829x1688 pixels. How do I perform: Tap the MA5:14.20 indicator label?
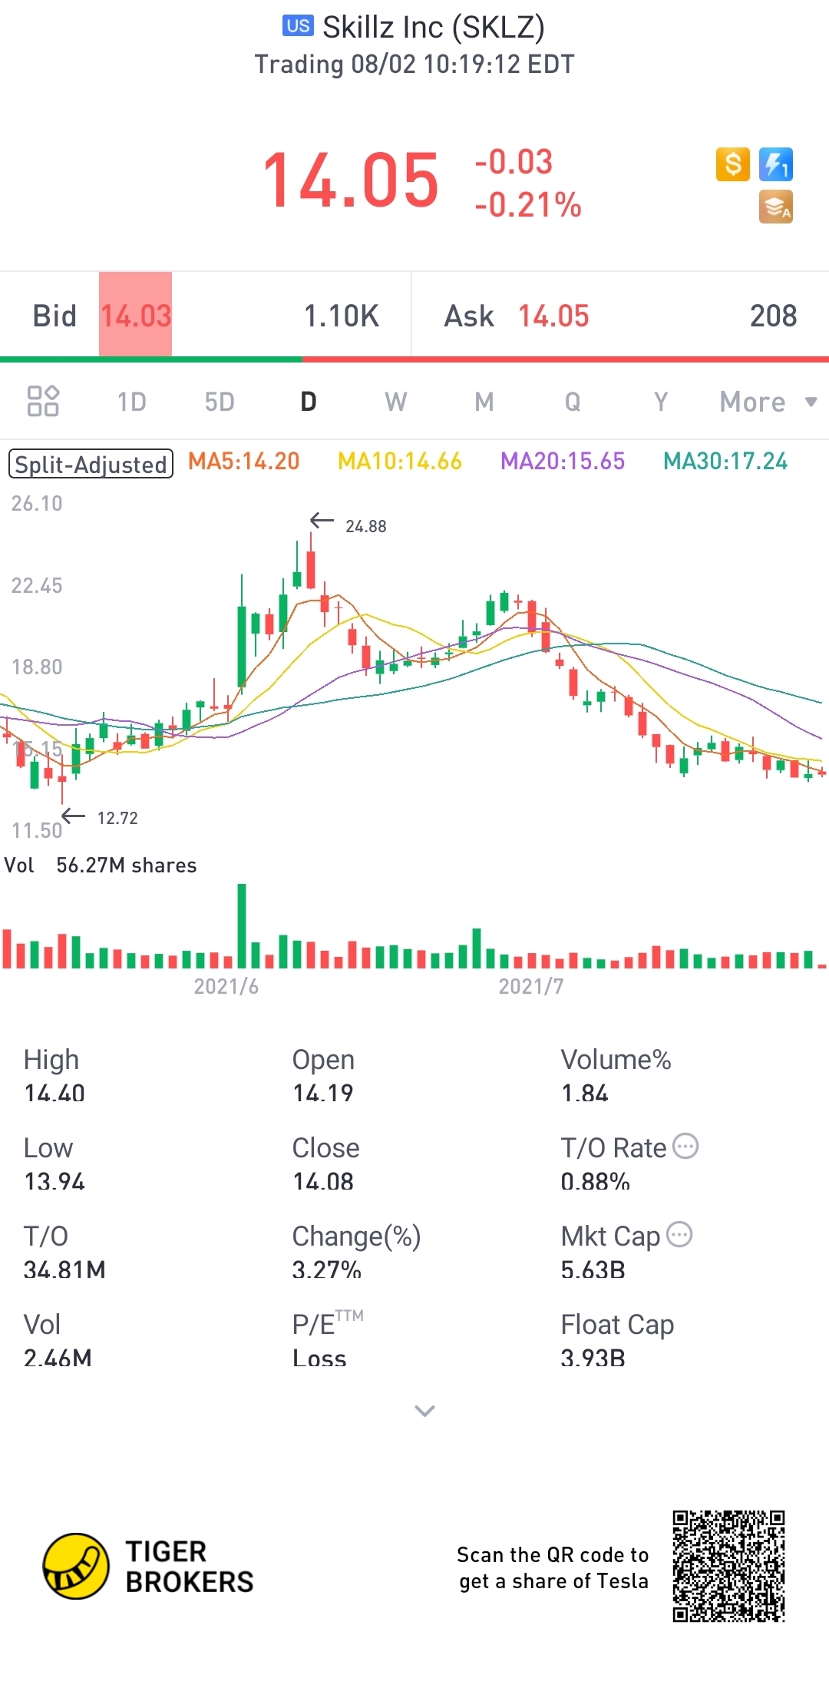tap(244, 462)
